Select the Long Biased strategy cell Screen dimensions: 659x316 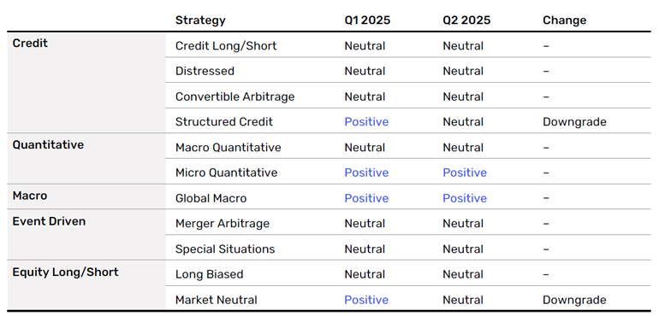point(210,274)
